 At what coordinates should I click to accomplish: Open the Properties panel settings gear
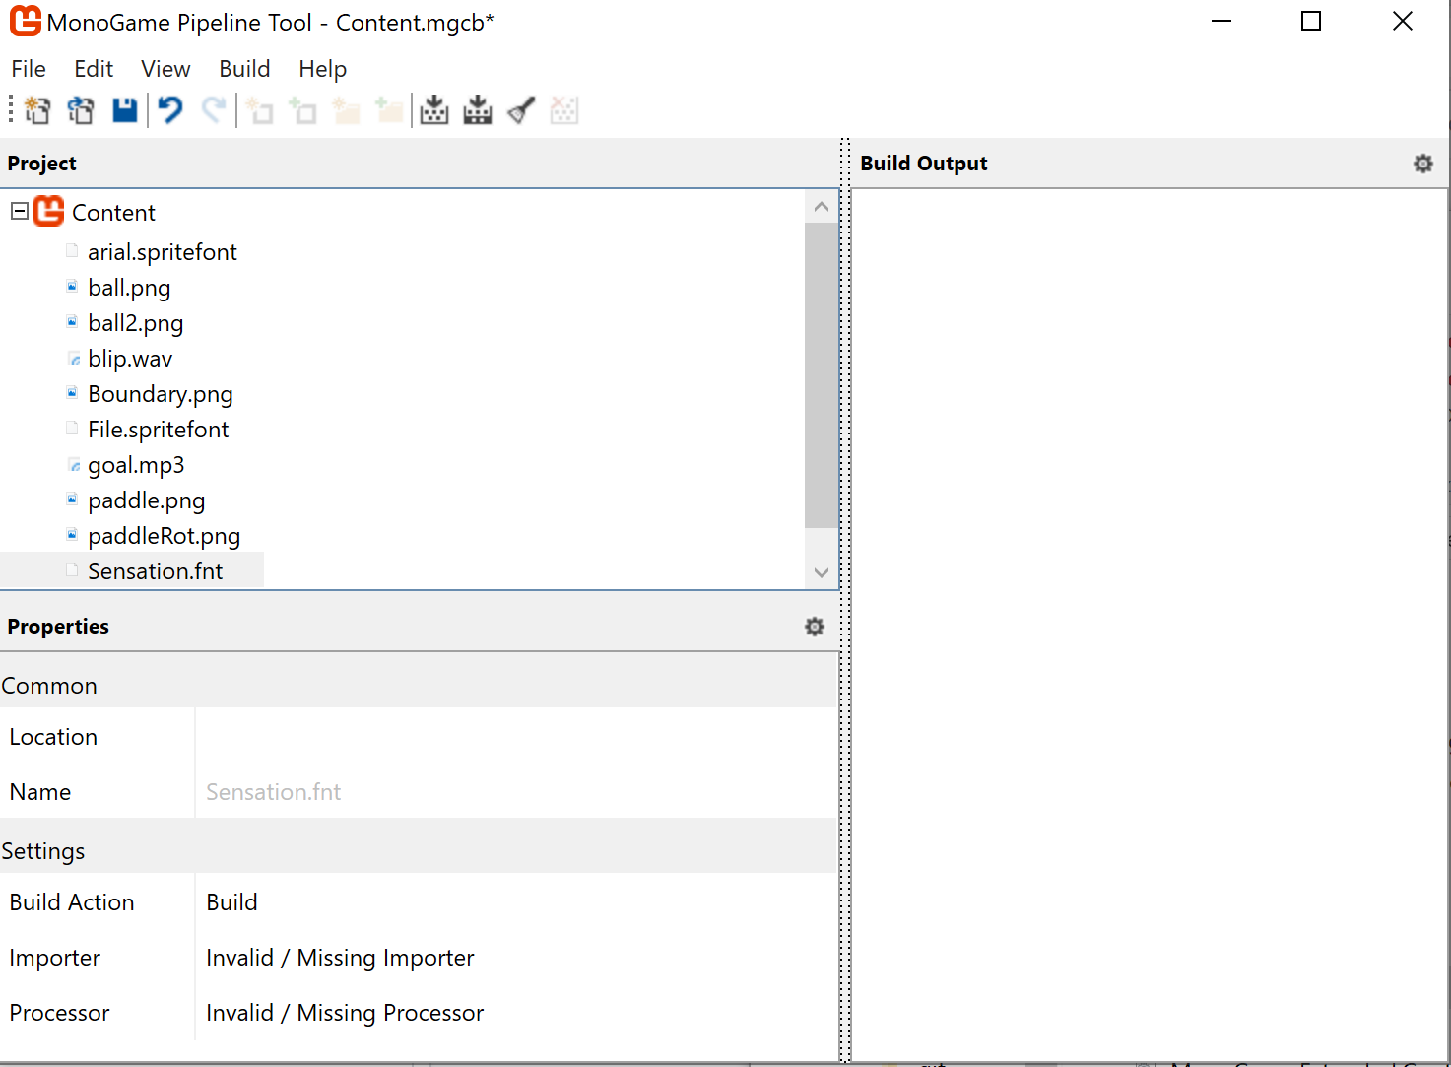pos(814,626)
